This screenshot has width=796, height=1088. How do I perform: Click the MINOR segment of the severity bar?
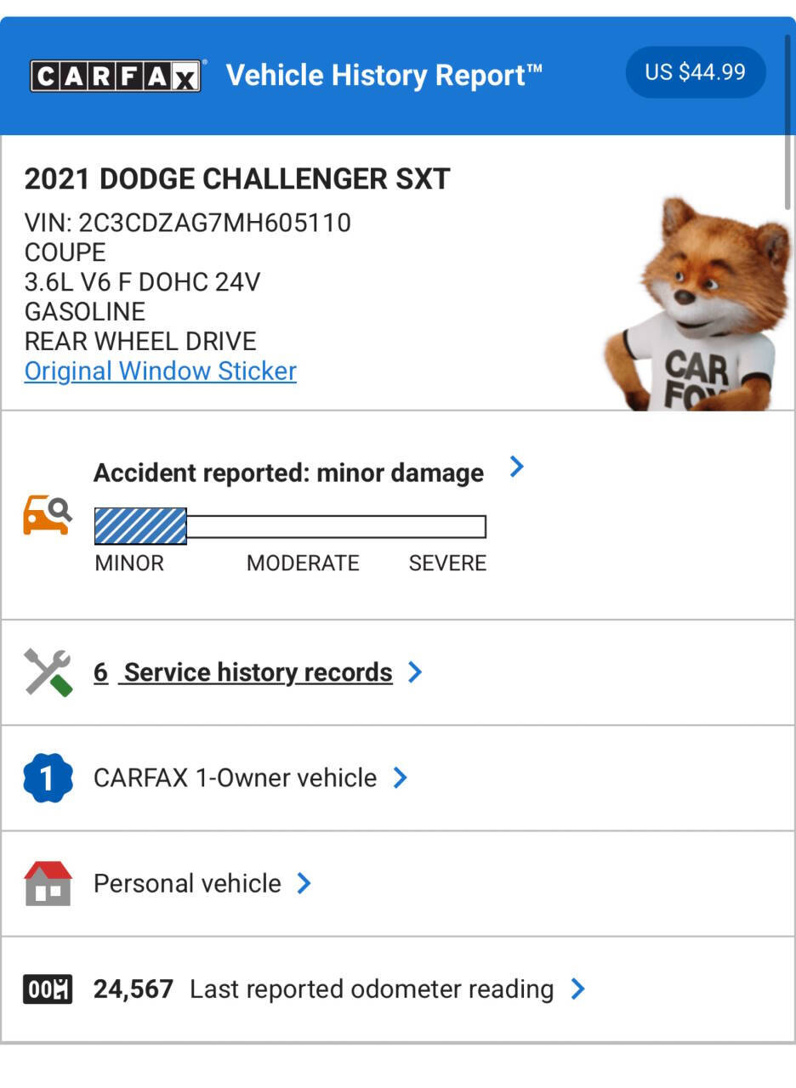[140, 526]
